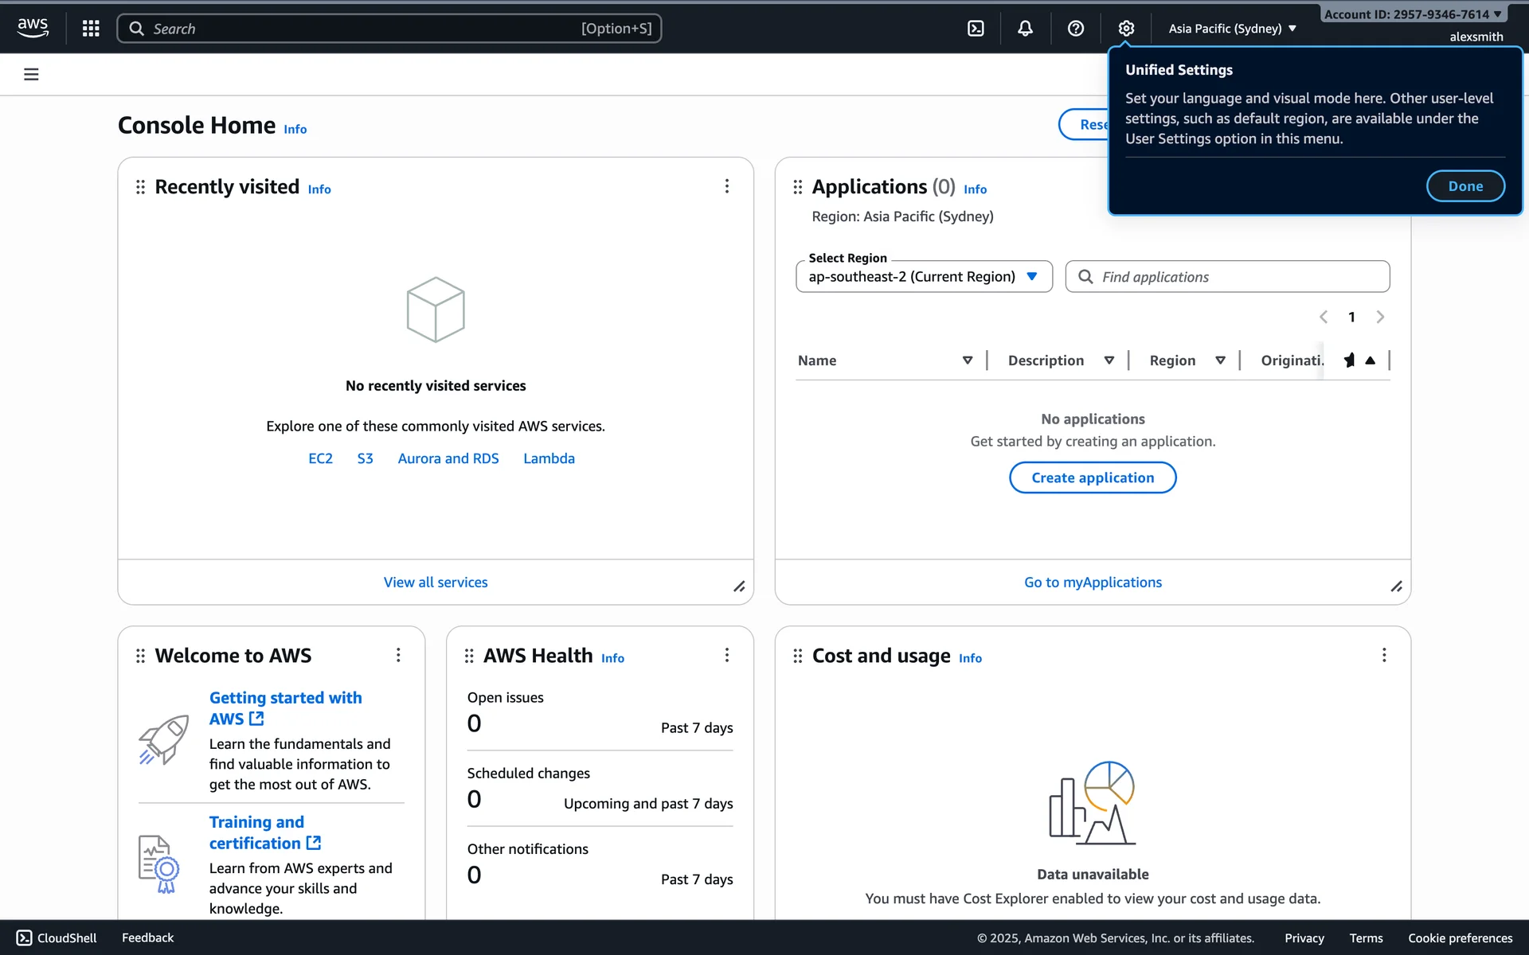Open the AWS services grid menu

pyautogui.click(x=91, y=29)
